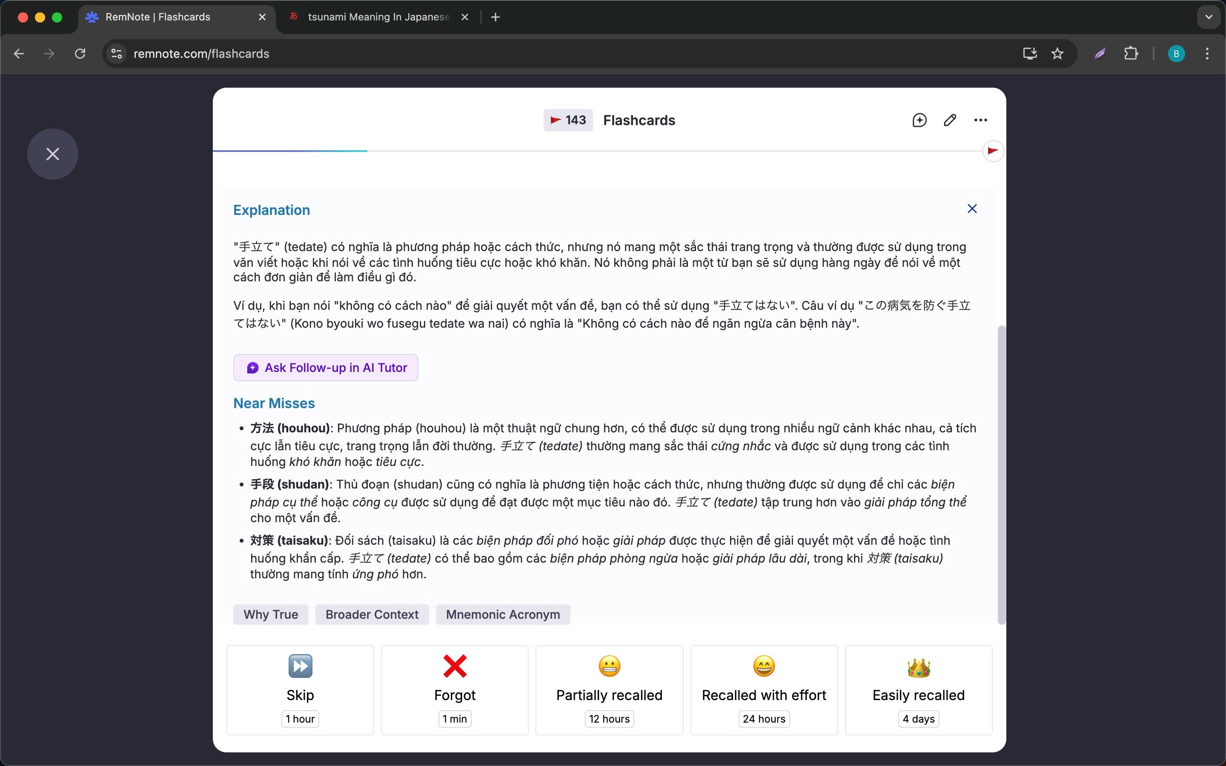This screenshot has height=766, width=1226.
Task: Bookmark this page with star icon
Action: tap(1057, 54)
